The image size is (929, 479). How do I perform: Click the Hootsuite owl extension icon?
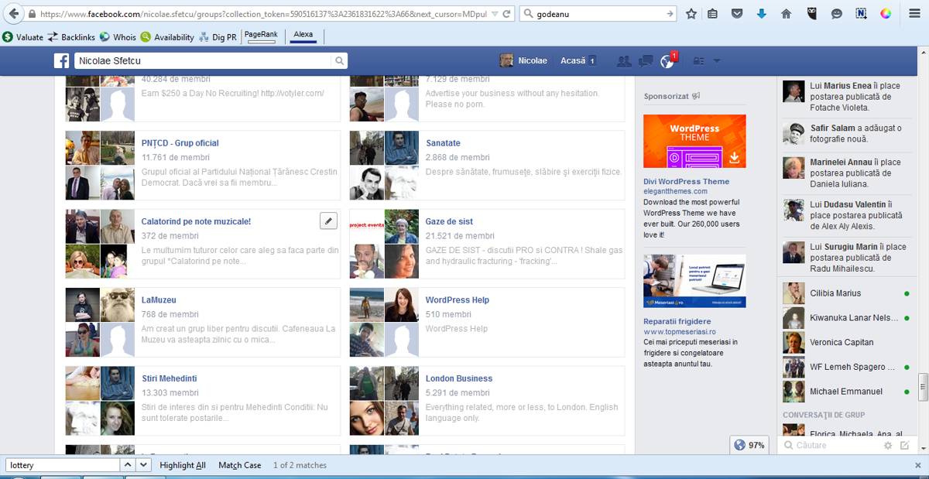click(811, 14)
